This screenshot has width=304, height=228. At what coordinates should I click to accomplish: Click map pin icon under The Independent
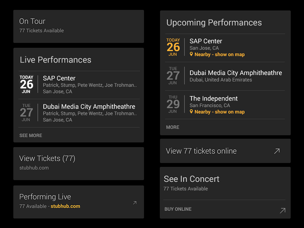pos(192,112)
